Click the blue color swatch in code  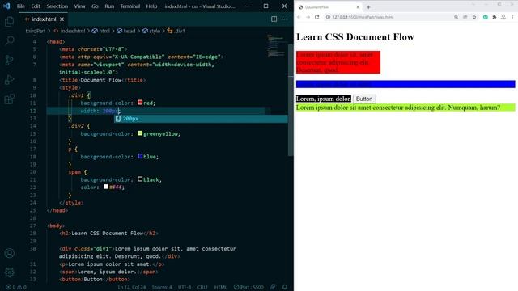(x=140, y=156)
